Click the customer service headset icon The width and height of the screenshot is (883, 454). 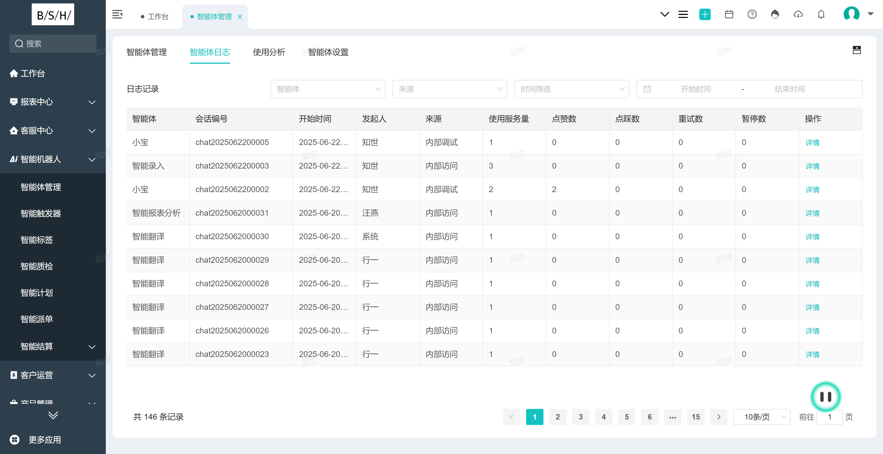click(x=775, y=14)
